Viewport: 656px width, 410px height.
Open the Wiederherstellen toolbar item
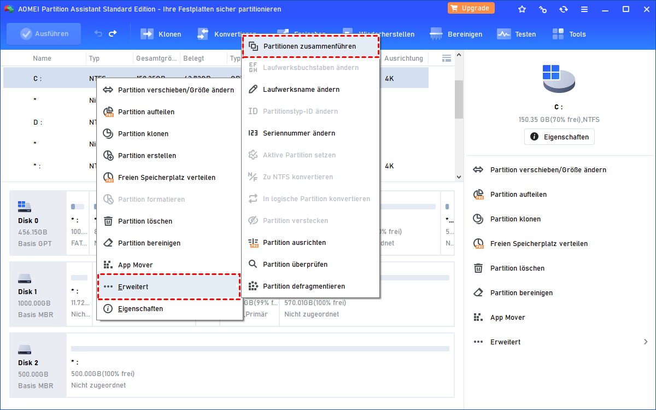click(378, 34)
